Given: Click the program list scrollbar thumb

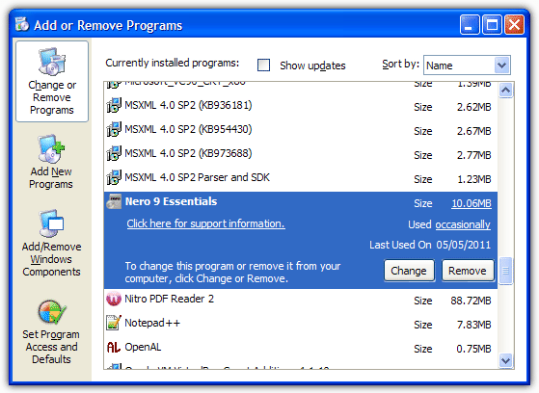Looking at the screenshot, I should [x=505, y=271].
